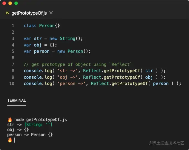Click the 'person' variable on line 5
Screen dimensions: 189x150
point(42,52)
